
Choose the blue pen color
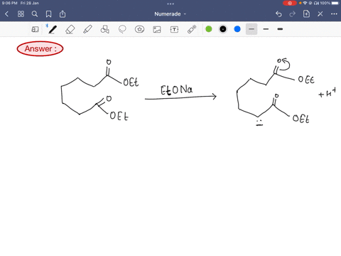point(237,29)
